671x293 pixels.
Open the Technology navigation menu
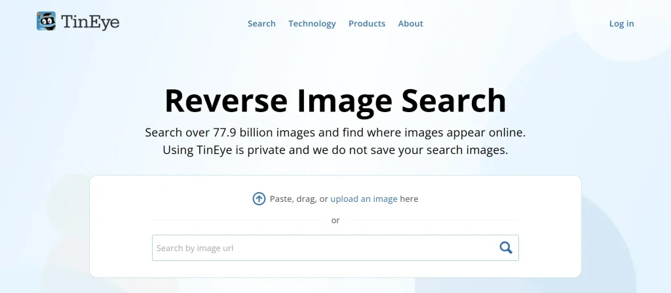coord(312,24)
